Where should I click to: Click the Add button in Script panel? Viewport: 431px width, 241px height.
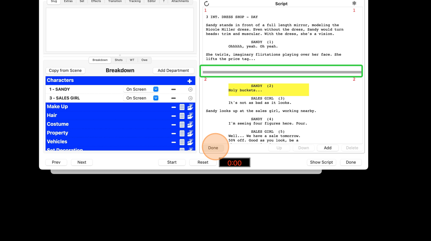tap(327, 148)
